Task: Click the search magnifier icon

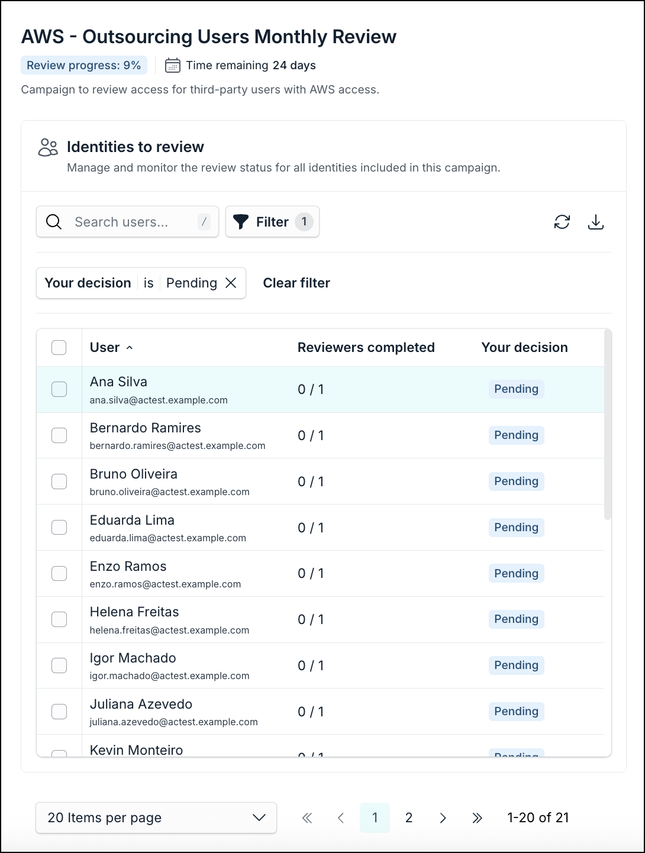Action: click(x=54, y=222)
